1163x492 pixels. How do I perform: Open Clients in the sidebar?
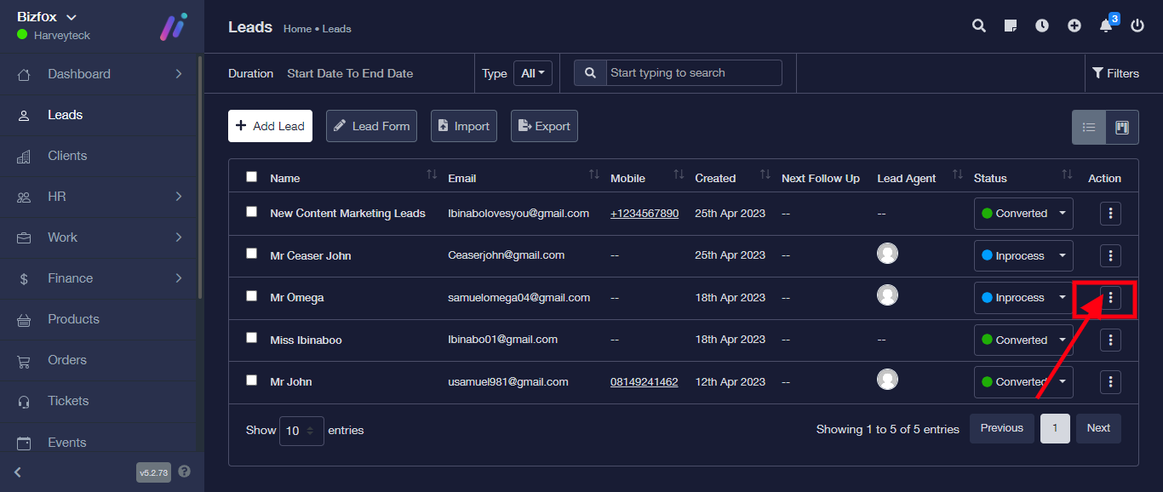pos(67,156)
